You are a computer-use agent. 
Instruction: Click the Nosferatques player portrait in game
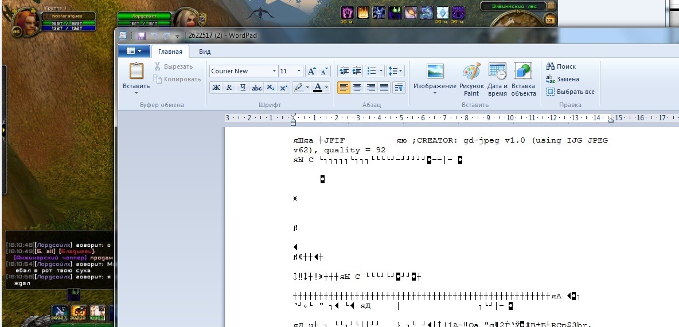pos(25,21)
